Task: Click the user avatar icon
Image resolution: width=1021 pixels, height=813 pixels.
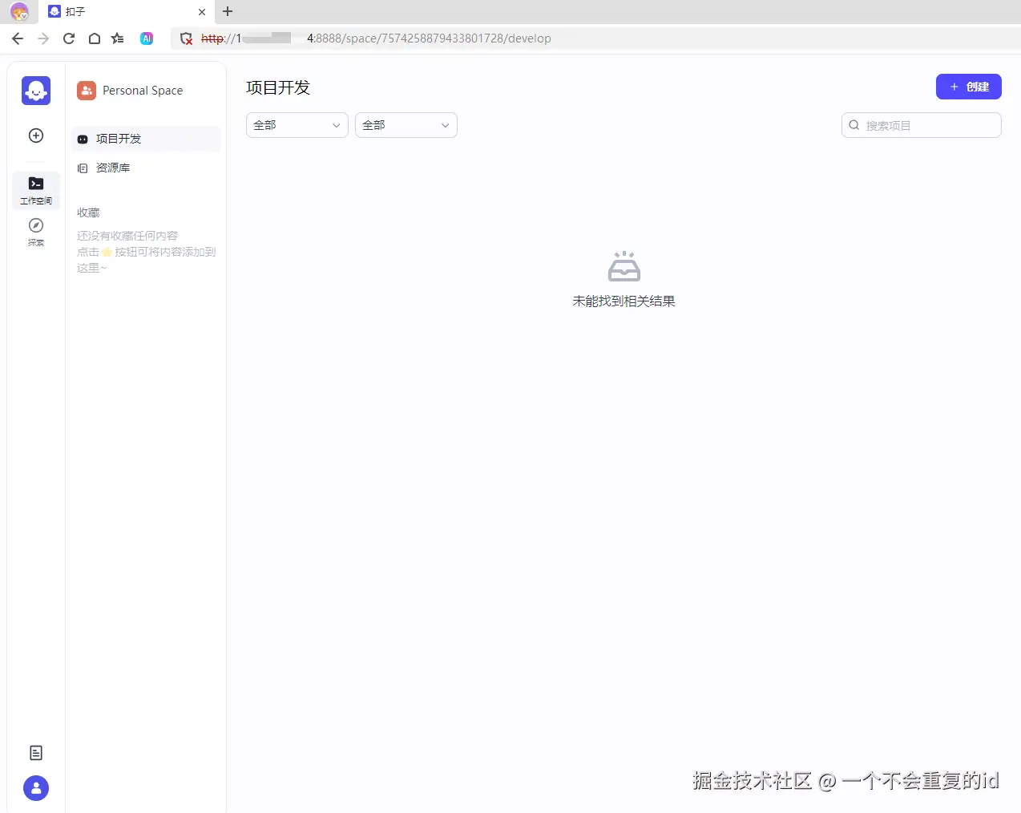Action: pyautogui.click(x=36, y=788)
